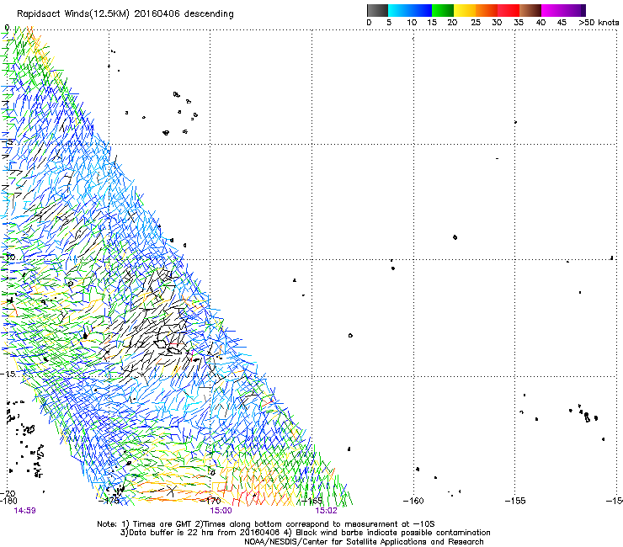Click the magenta 40-45 knots legend segment
Viewport: 623px width, 547px height.
(x=552, y=10)
